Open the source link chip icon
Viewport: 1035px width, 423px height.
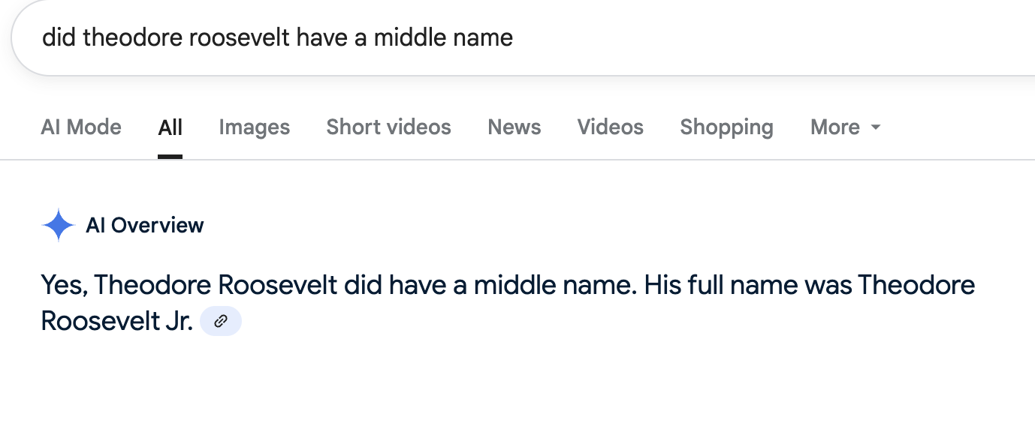221,321
